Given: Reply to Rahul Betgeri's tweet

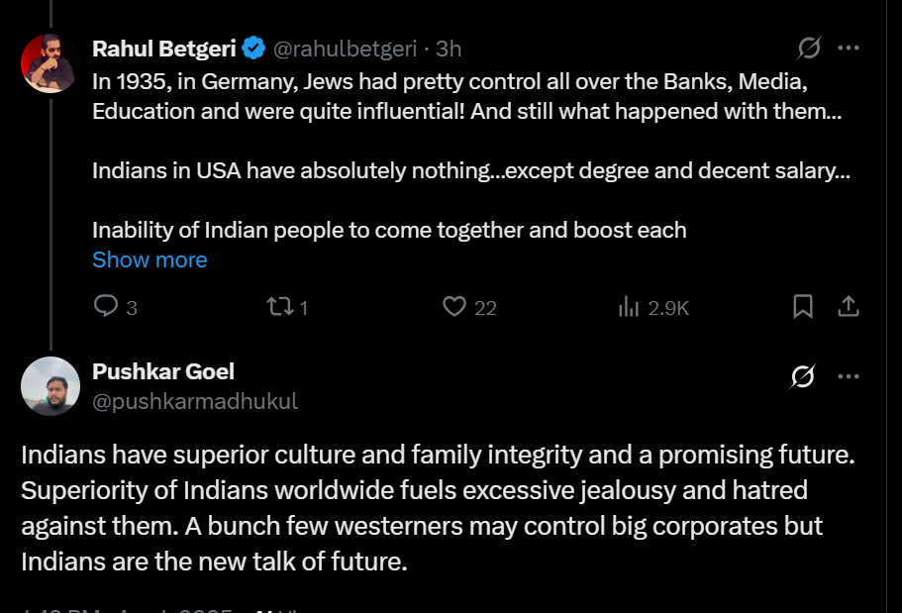Looking at the screenshot, I should tap(106, 307).
